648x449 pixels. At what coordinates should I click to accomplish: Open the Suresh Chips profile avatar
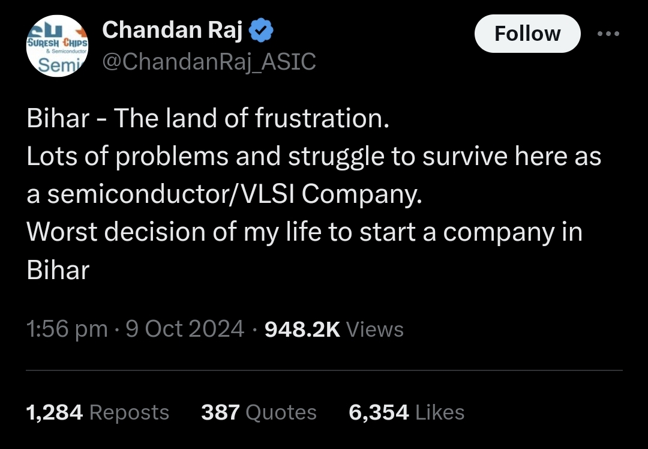pos(57,46)
